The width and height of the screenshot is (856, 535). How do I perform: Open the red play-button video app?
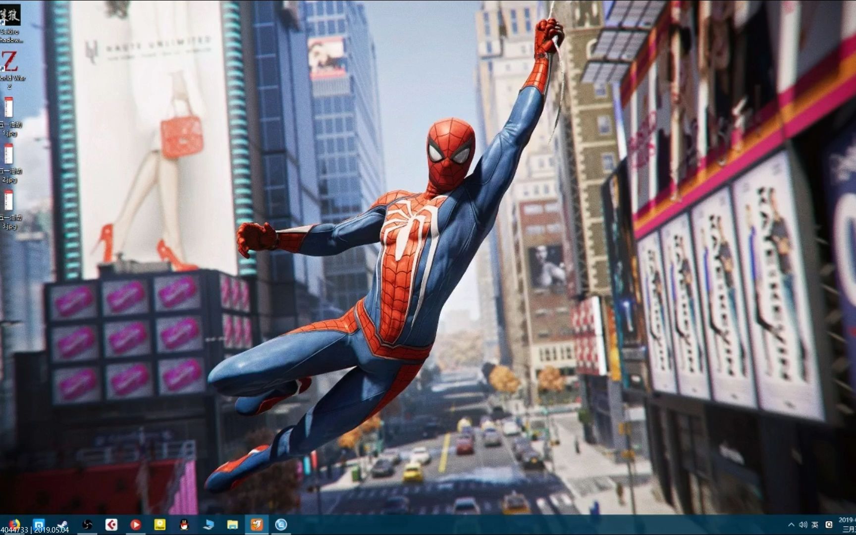tap(135, 525)
